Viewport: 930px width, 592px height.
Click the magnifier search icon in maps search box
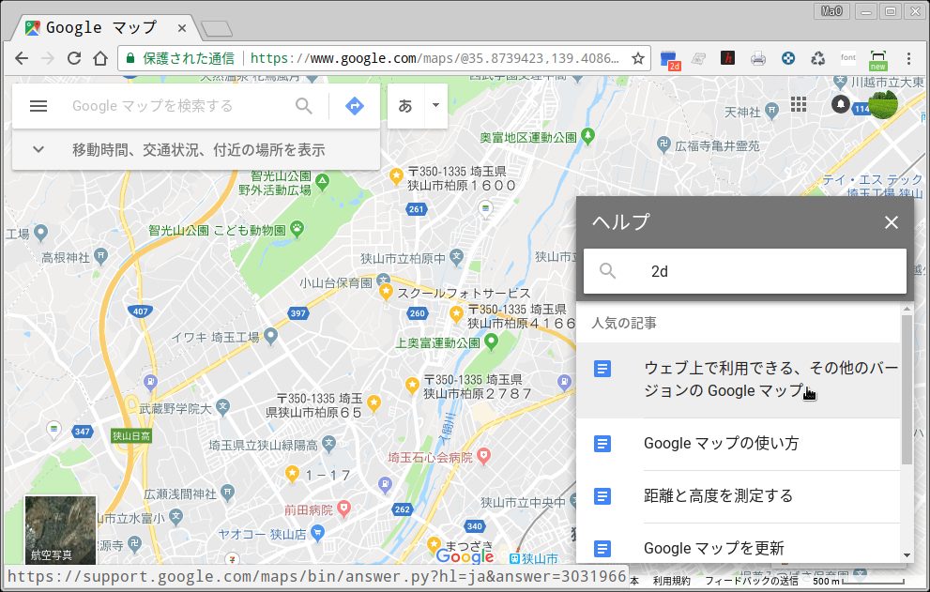[304, 106]
